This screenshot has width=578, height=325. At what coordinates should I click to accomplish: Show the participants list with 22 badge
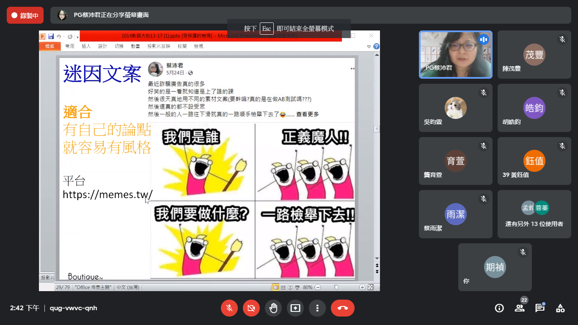(x=520, y=308)
